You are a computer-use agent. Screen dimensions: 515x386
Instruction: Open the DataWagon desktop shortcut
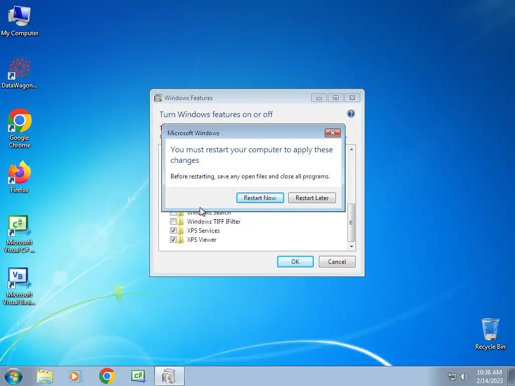click(x=20, y=73)
